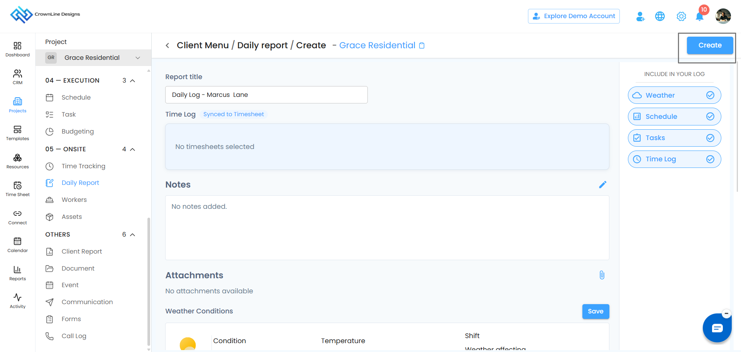Image resolution: width=741 pixels, height=352 pixels.
Task: Save the Weather Conditions
Action: click(596, 311)
